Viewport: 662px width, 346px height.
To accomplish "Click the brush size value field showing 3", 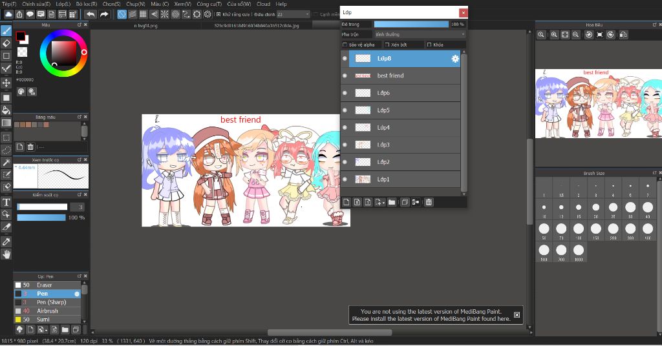I will 78,207.
